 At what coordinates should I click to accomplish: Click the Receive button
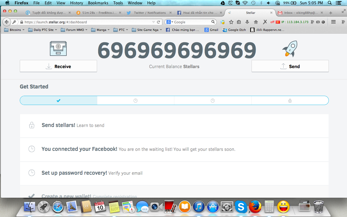(x=58, y=66)
